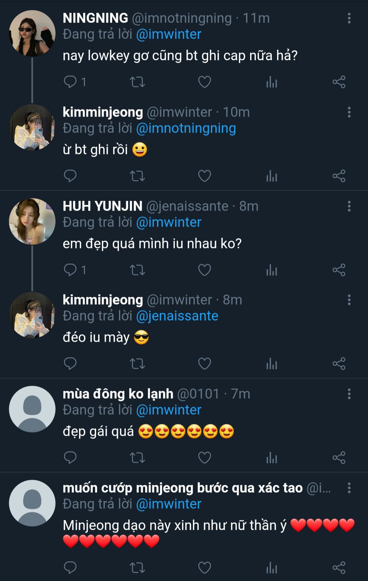368x581 pixels.
Task: Open more options for mùa đông ko lạnh tweet
Action: coord(349,394)
